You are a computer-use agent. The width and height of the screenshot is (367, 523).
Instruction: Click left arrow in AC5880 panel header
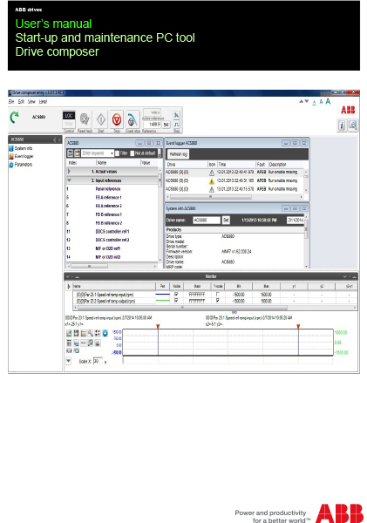pos(55,139)
